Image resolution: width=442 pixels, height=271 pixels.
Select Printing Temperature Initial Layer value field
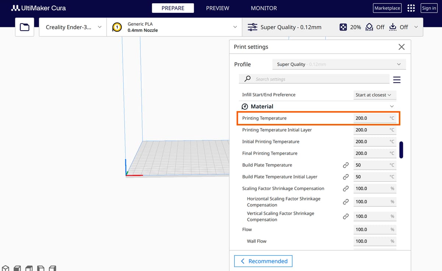375,130
